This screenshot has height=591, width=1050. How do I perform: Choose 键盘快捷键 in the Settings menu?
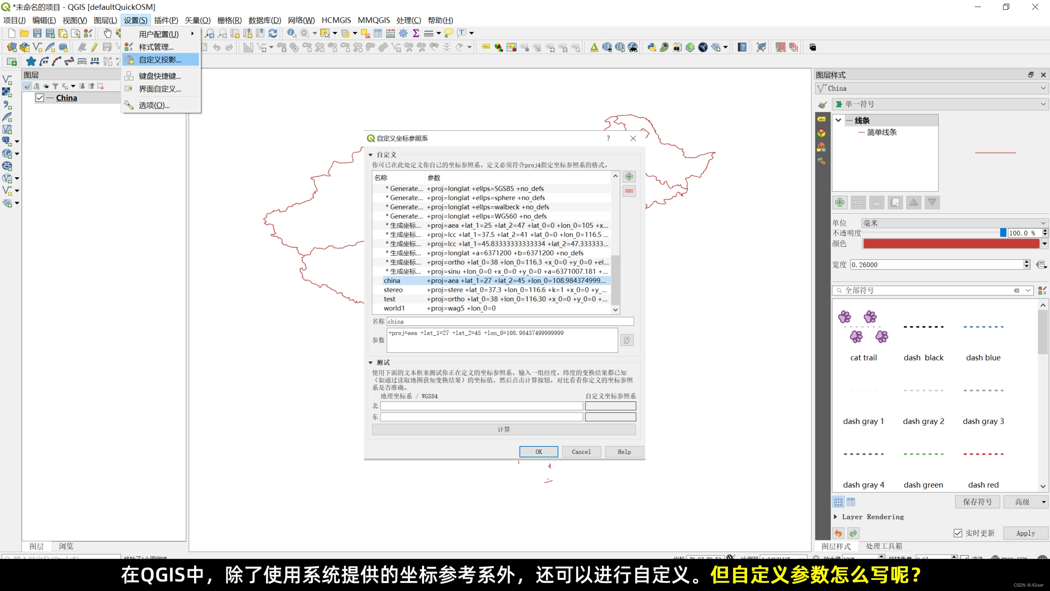coord(161,76)
